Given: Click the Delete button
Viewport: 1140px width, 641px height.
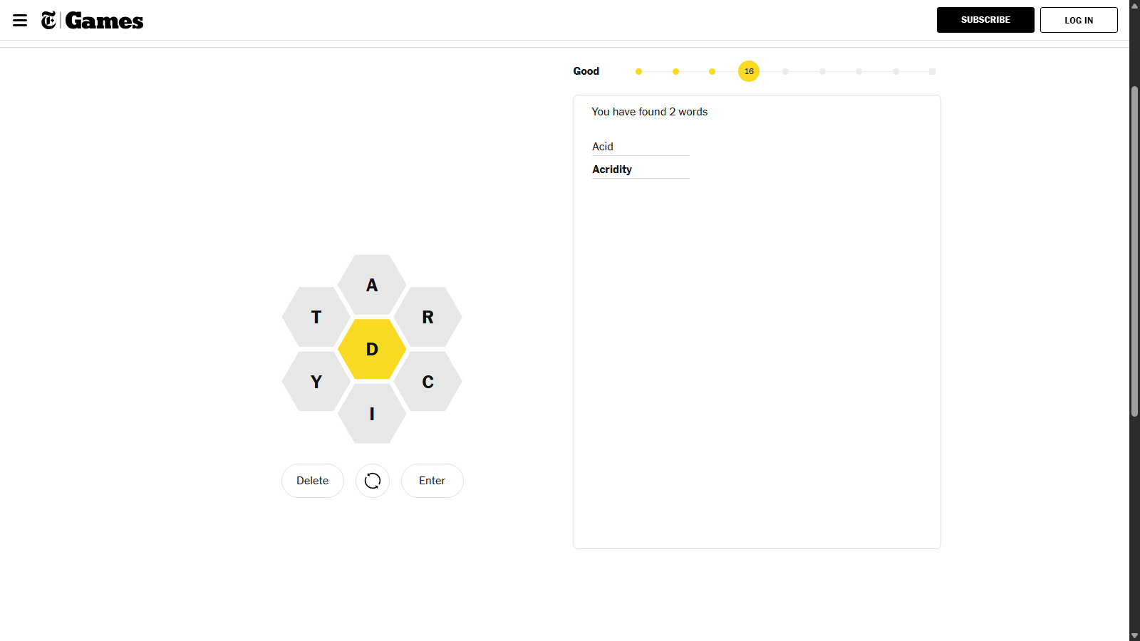Looking at the screenshot, I should click(x=313, y=481).
